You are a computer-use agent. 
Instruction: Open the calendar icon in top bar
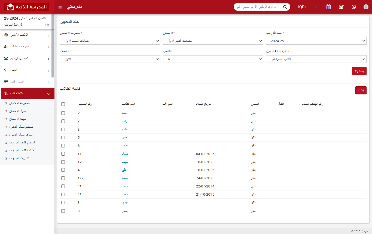coord(329,7)
